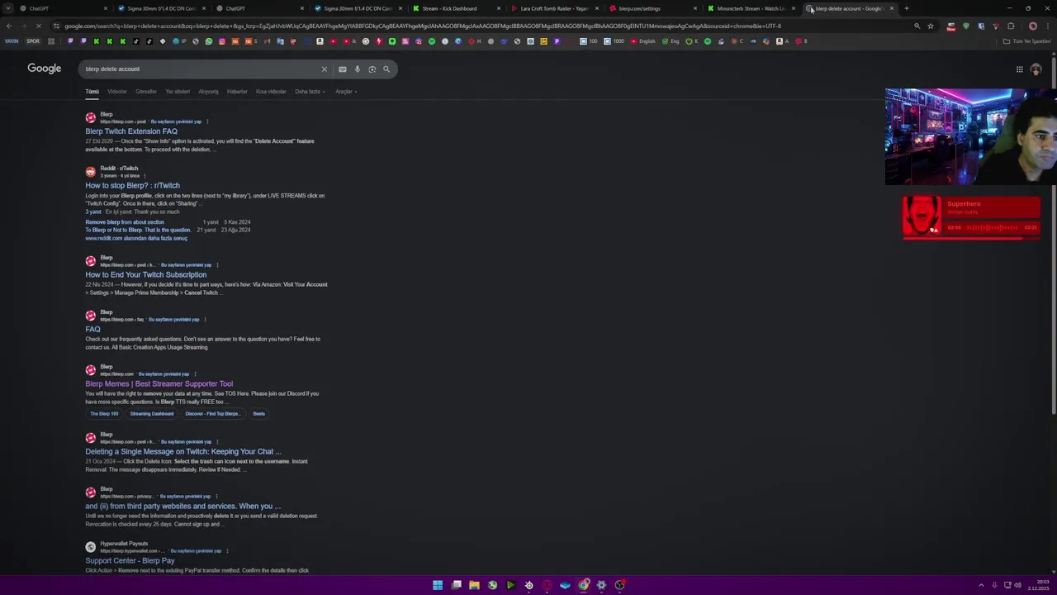Open three-dot menu for the Blerp FAQ result

tap(205, 320)
